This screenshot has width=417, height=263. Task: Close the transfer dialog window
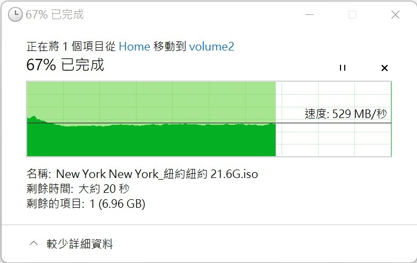395,15
